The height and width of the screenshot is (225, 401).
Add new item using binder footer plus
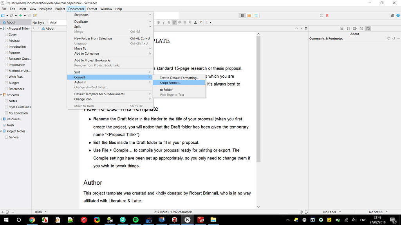point(3,212)
